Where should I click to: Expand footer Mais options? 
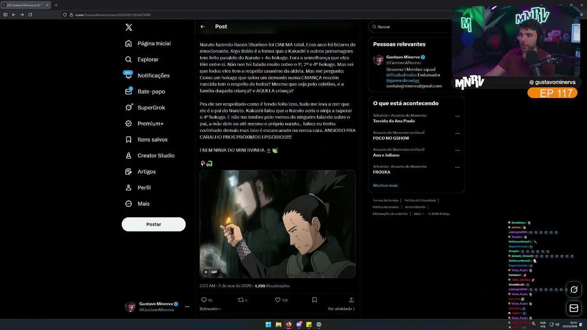pos(419,214)
